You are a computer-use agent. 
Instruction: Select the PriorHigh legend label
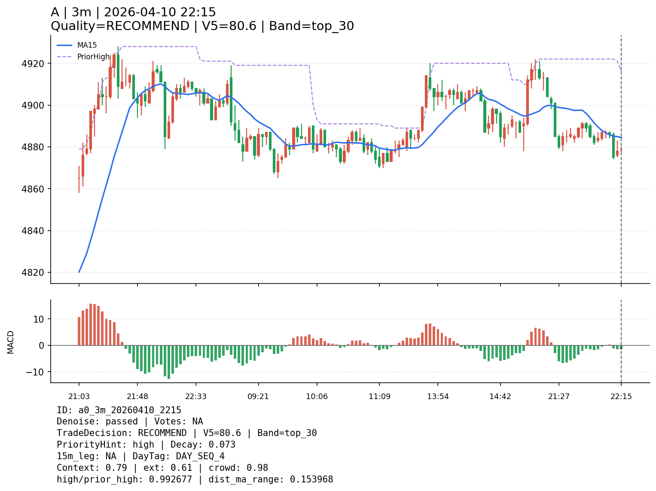click(93, 57)
